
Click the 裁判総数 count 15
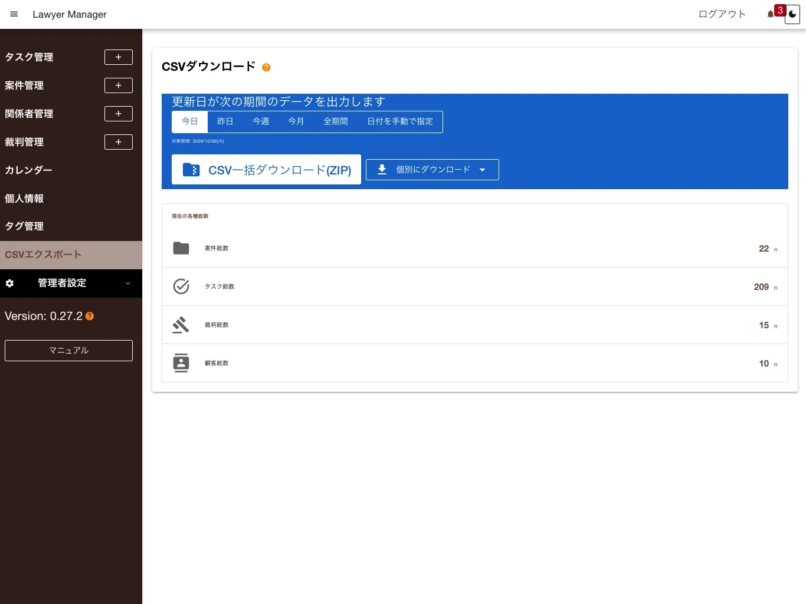764,325
